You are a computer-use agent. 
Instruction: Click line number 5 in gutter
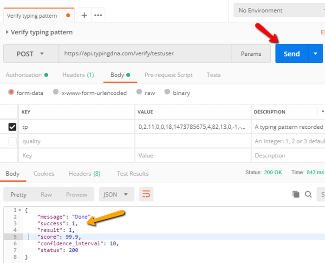point(15,237)
